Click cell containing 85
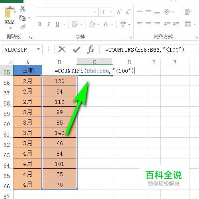 point(59,122)
